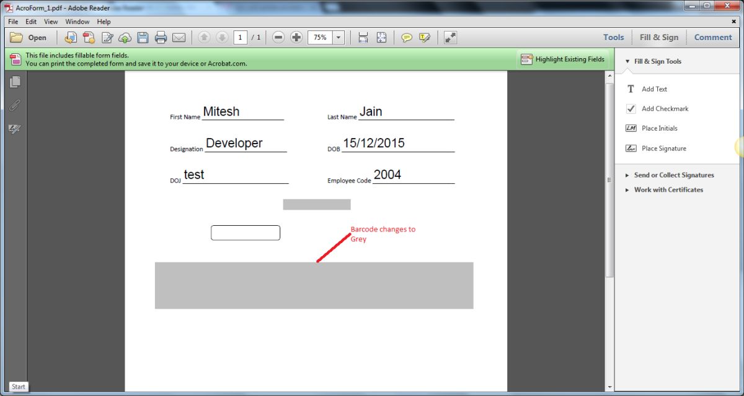This screenshot has width=744, height=396.
Task: Go to next page arrow
Action: [222, 38]
